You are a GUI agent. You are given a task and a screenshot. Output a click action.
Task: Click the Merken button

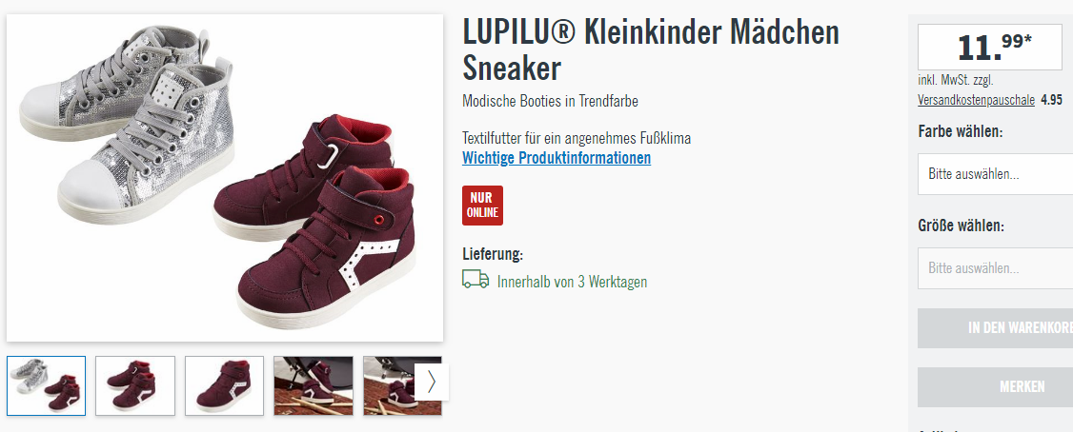(x=996, y=387)
